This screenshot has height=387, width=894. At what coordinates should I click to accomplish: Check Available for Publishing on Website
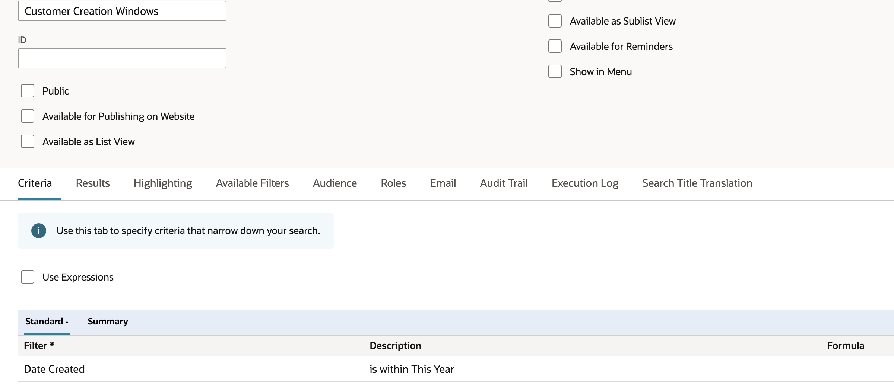pyautogui.click(x=28, y=116)
